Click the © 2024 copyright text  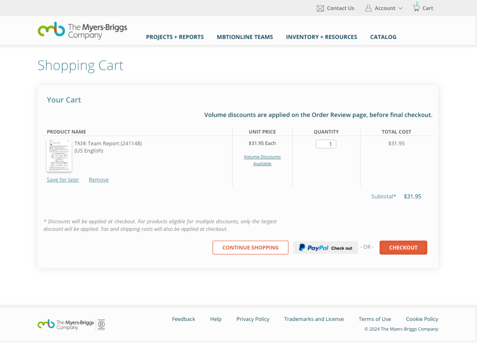(401, 329)
